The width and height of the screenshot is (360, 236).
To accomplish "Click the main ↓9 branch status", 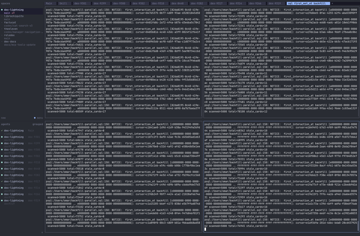I will coord(9,13).
